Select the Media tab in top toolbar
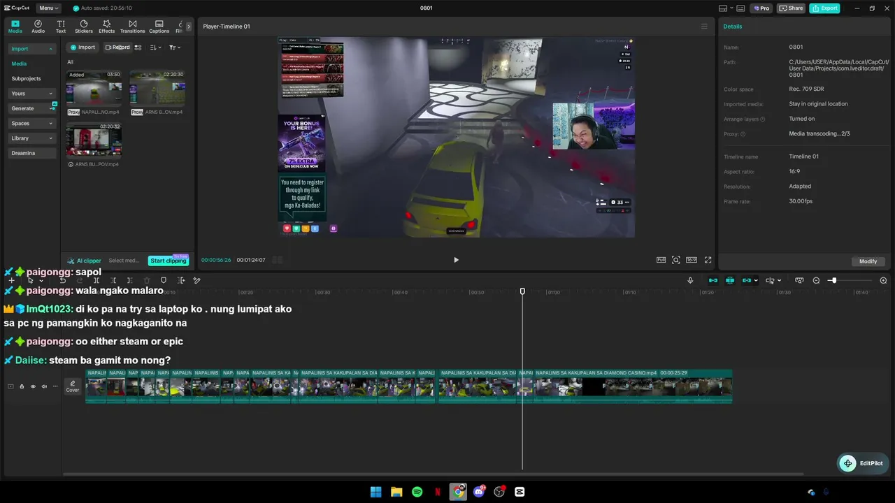895x503 pixels. 15,27
